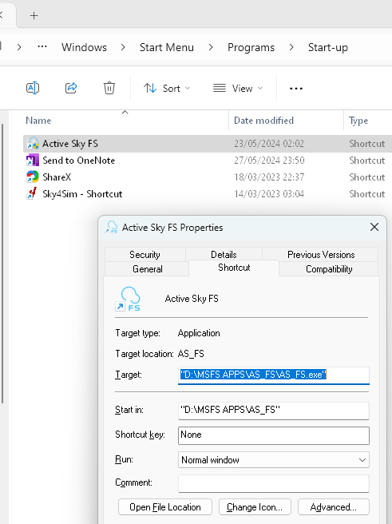392x524 pixels.
Task: Click Start-up in the breadcrumb
Action: 328,47
